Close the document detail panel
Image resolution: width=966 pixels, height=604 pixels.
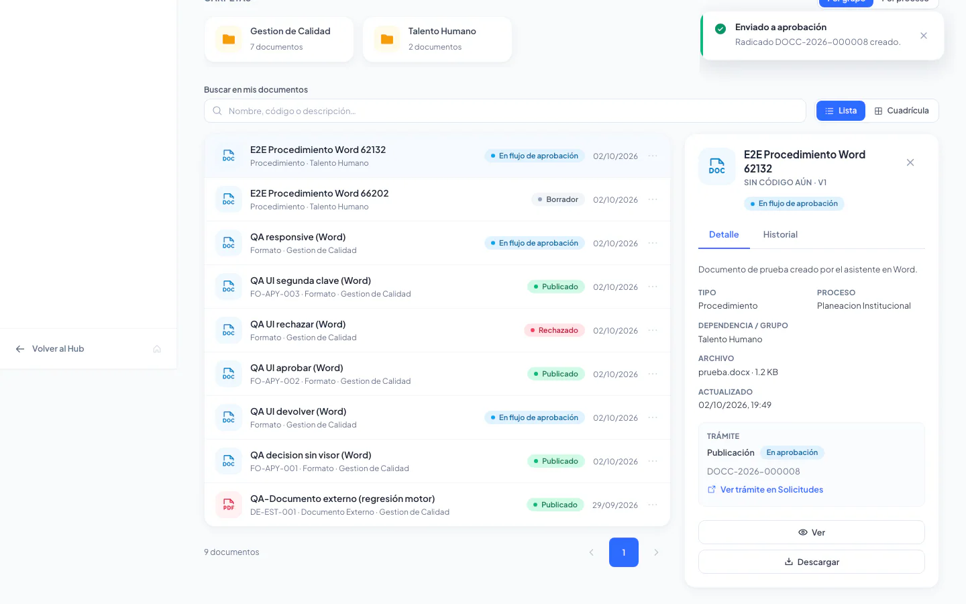tap(910, 162)
